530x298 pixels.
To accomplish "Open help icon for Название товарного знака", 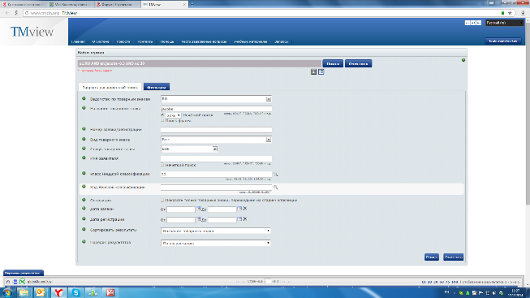I will (84, 108).
